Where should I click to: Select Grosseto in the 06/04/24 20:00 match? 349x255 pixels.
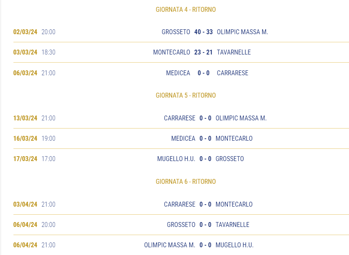point(181,225)
